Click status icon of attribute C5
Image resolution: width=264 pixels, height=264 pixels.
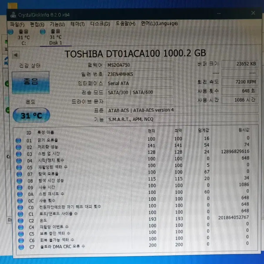21,234
